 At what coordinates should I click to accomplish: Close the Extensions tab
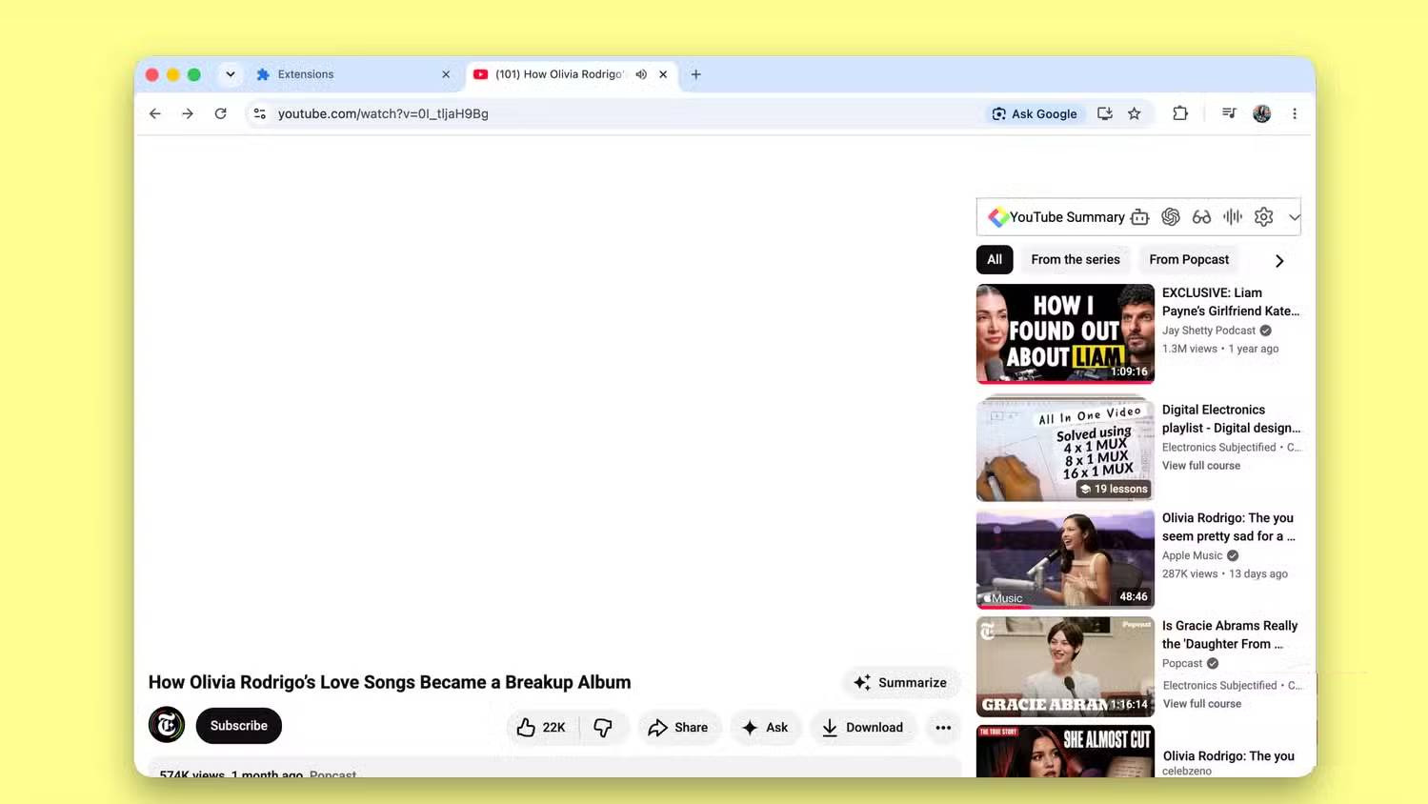(x=446, y=74)
